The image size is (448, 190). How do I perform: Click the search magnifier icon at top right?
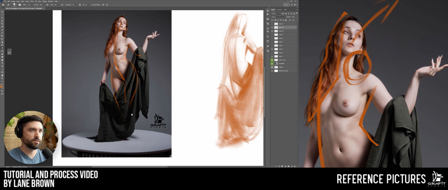292,5
